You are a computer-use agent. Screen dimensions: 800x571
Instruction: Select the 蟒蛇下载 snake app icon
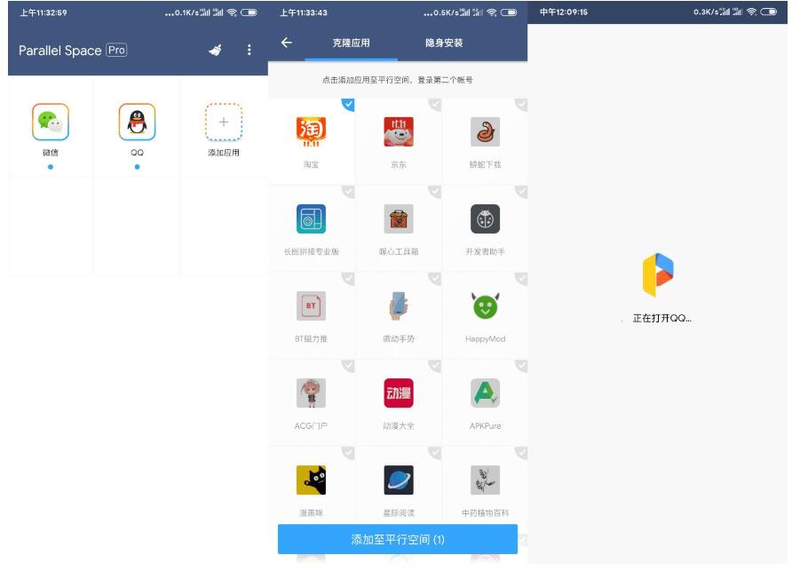tap(485, 131)
